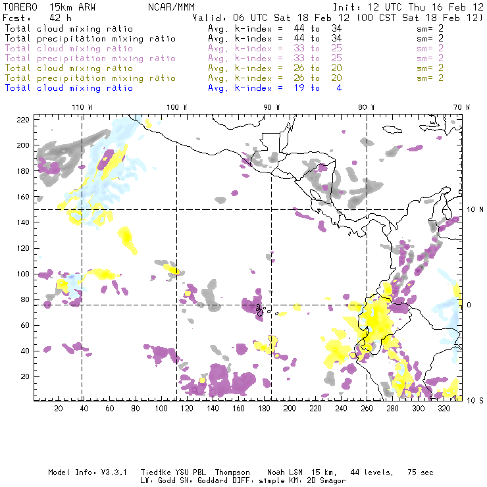This screenshot has width=487, height=487.
Task: Click the "Init: 12 UTC Thu 16 Feb 12" text
Action: click(408, 7)
